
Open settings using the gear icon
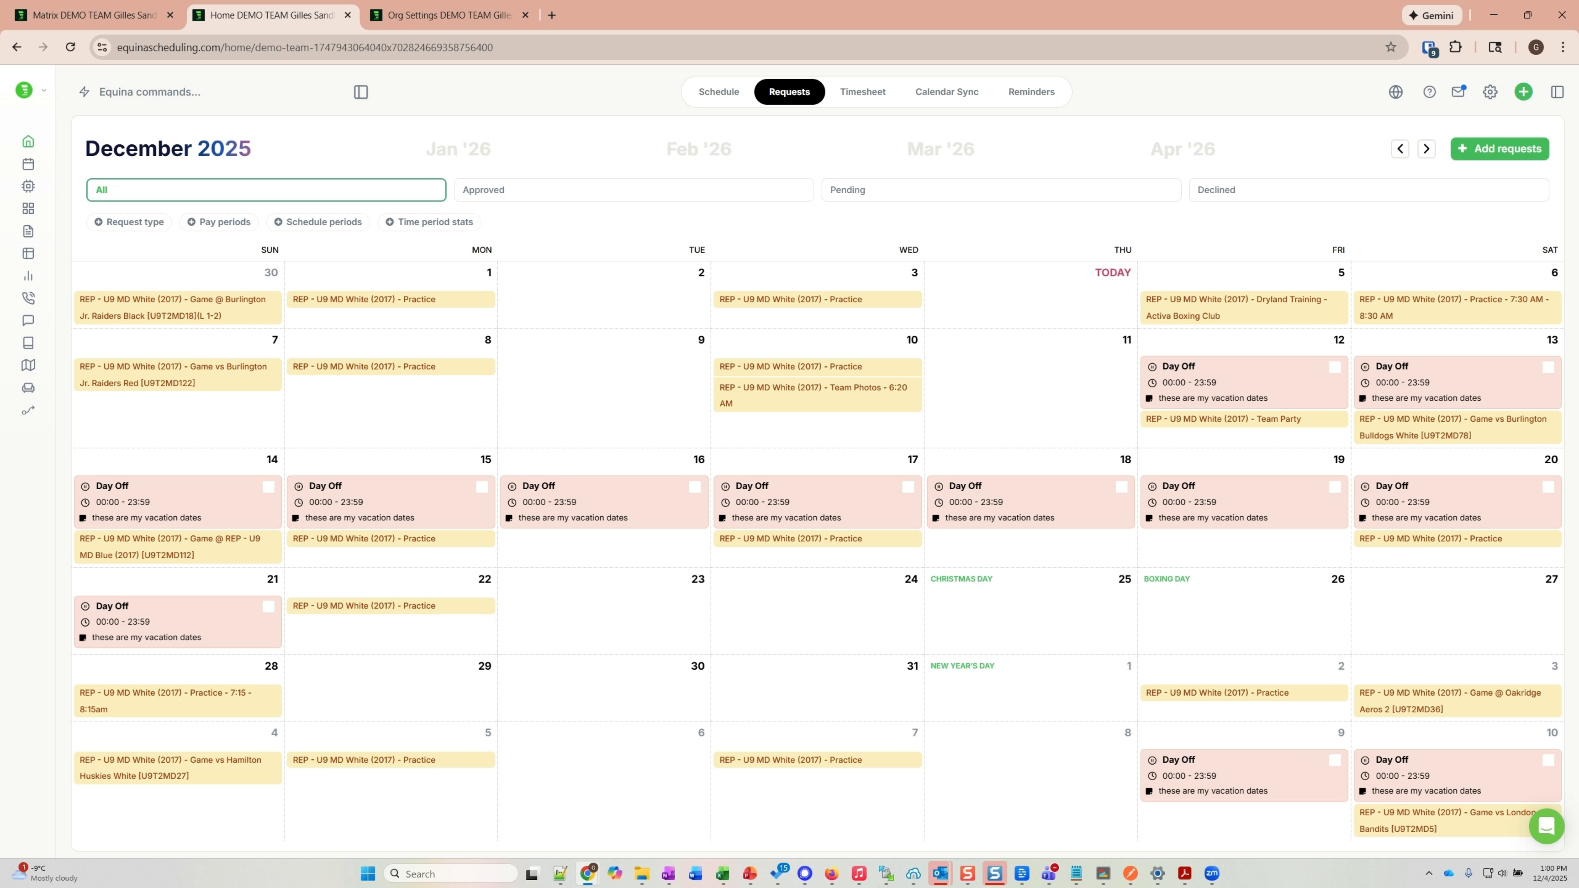click(1490, 92)
